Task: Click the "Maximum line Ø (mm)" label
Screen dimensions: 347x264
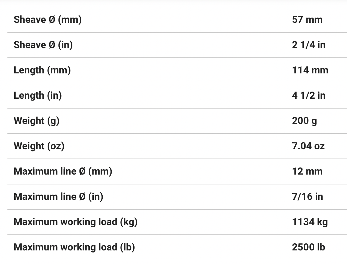Action: point(63,171)
